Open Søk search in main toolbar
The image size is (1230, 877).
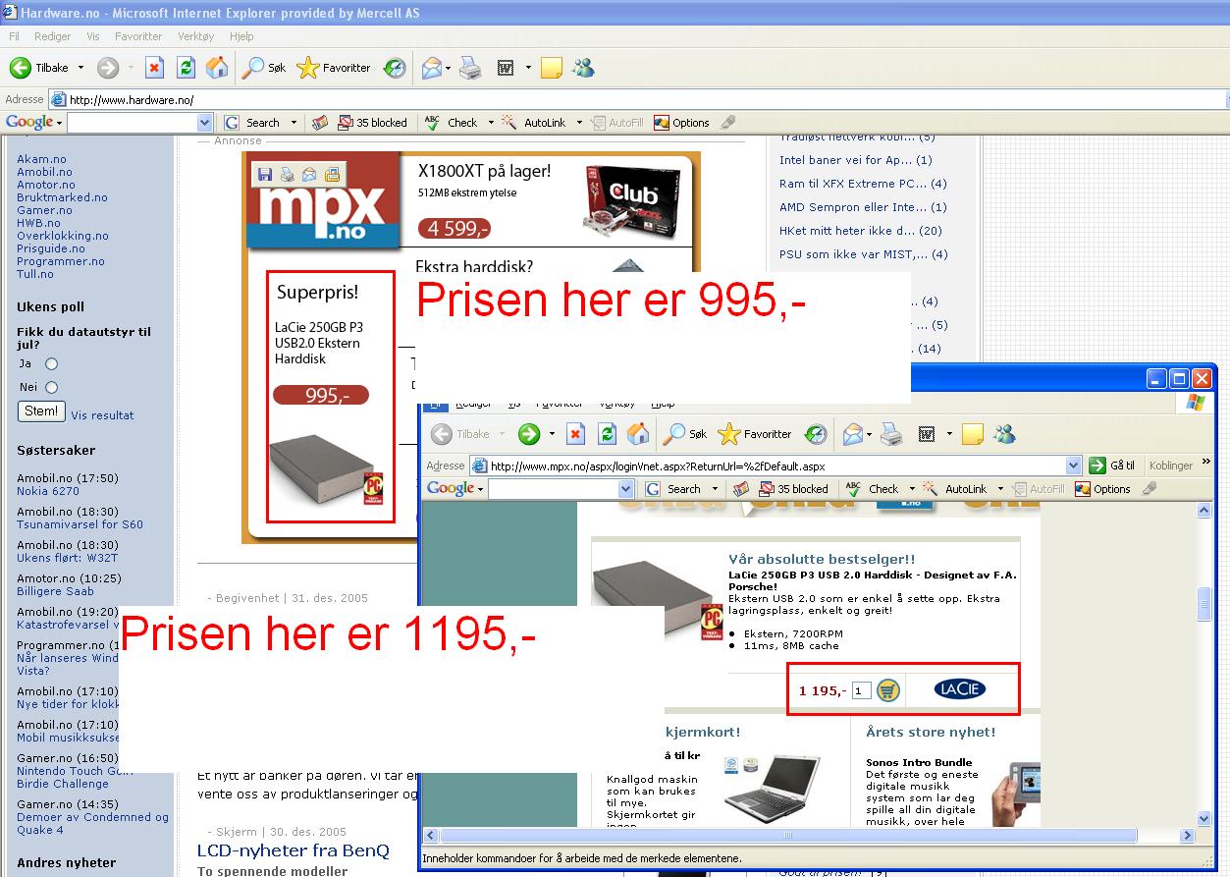264,68
